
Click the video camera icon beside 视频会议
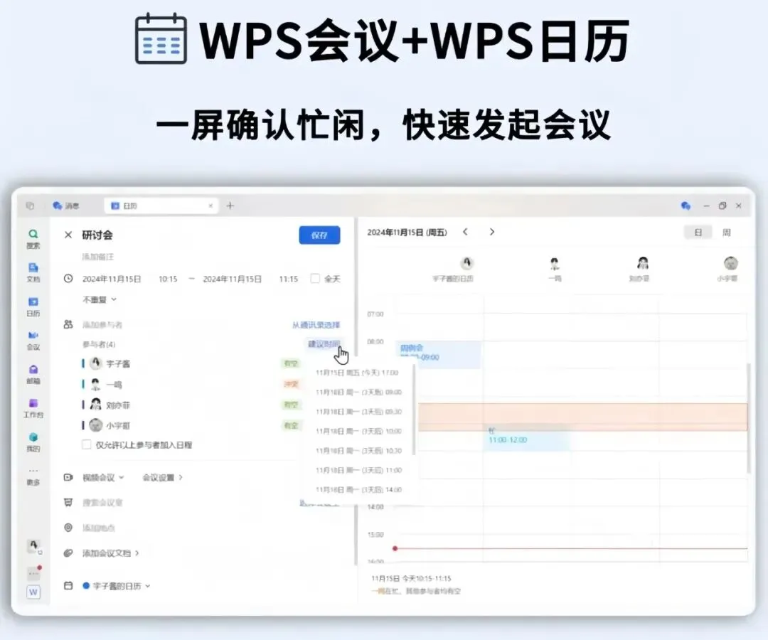click(x=68, y=477)
